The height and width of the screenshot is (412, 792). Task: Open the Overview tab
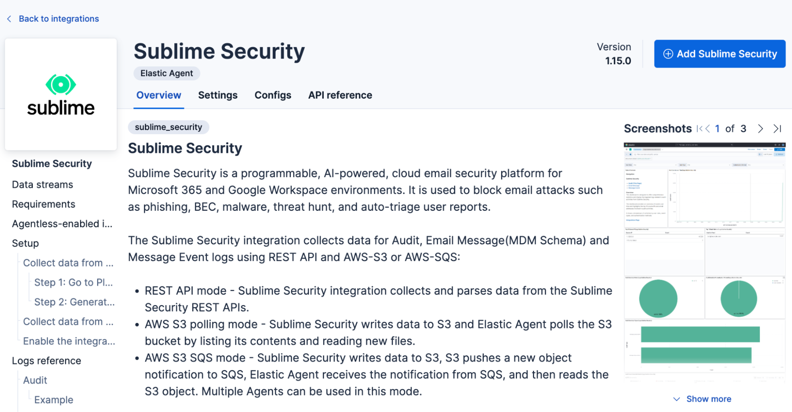click(x=158, y=95)
